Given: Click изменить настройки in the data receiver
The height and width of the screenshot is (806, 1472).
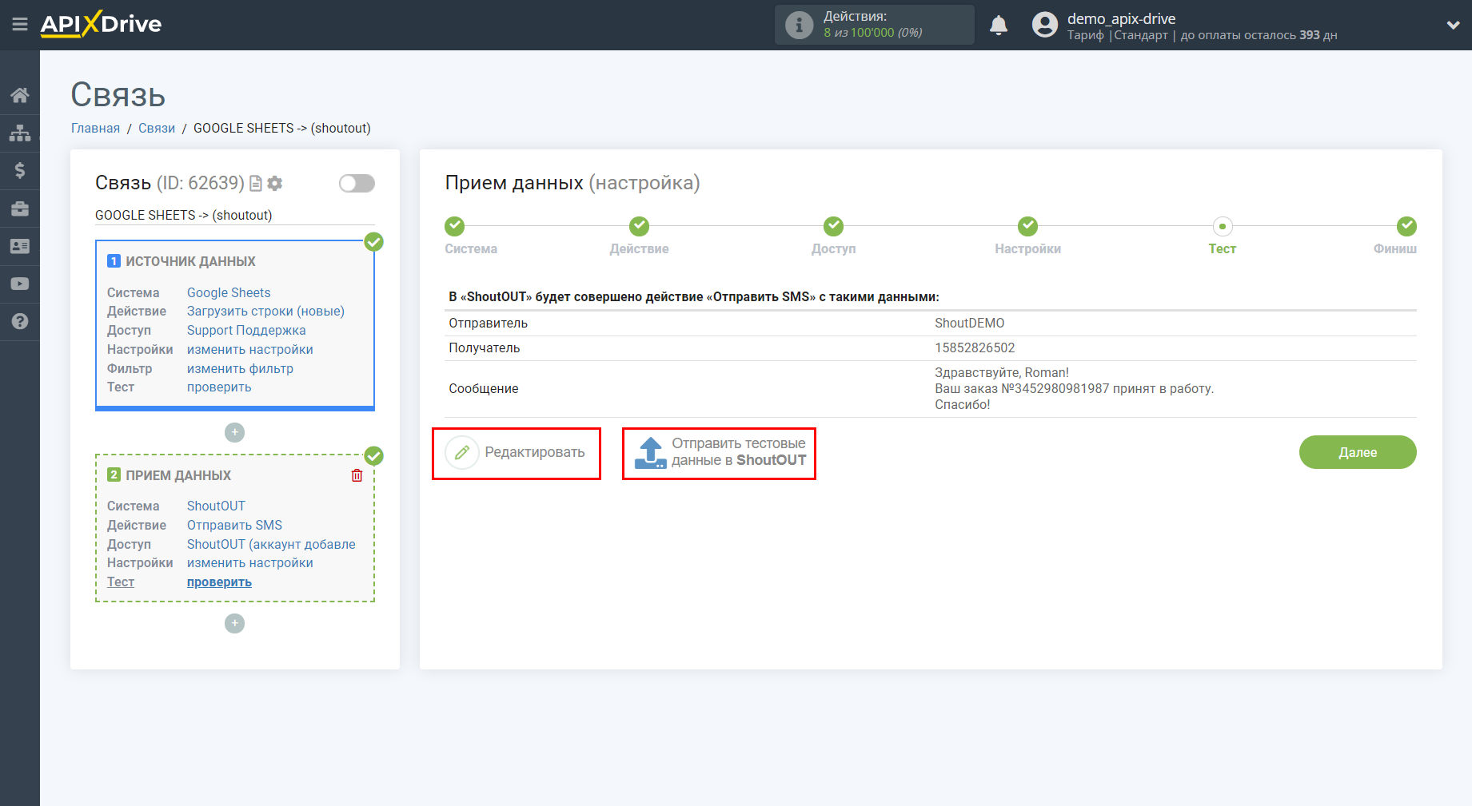Looking at the screenshot, I should point(250,563).
